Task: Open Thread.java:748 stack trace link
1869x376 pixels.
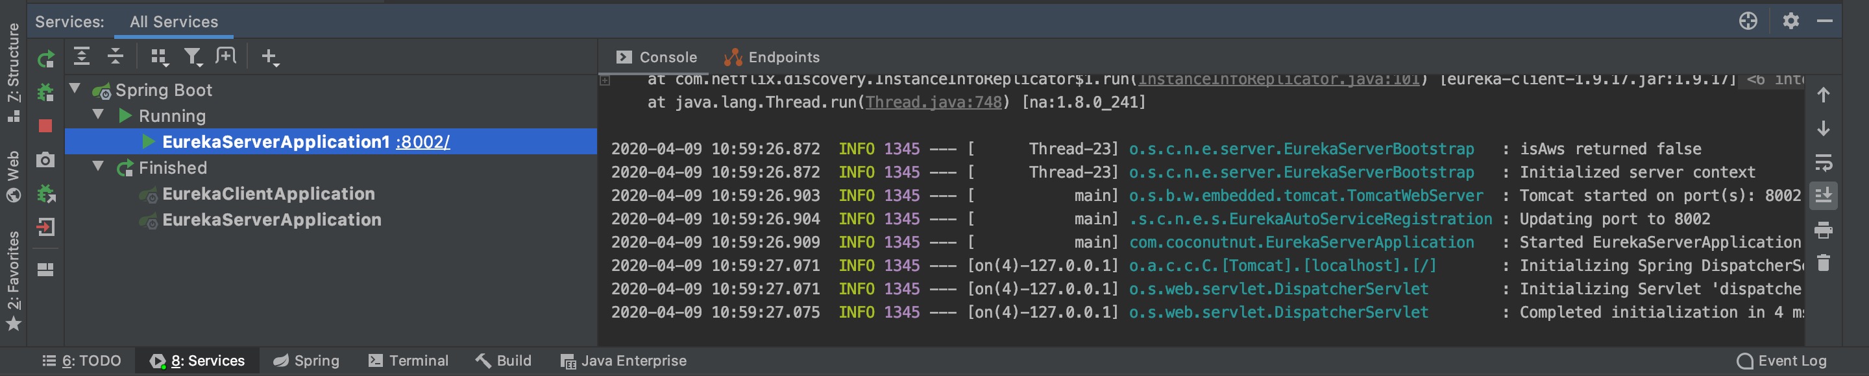Action: [x=933, y=102]
